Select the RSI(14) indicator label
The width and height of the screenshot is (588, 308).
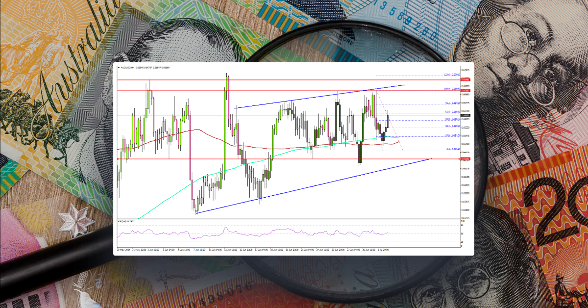pyautogui.click(x=123, y=221)
